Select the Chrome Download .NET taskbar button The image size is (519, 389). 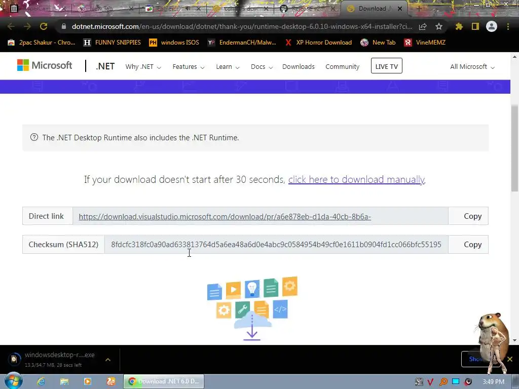(x=164, y=381)
